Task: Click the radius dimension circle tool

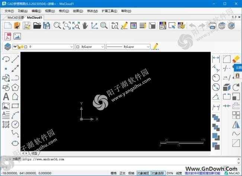Action: point(216,78)
